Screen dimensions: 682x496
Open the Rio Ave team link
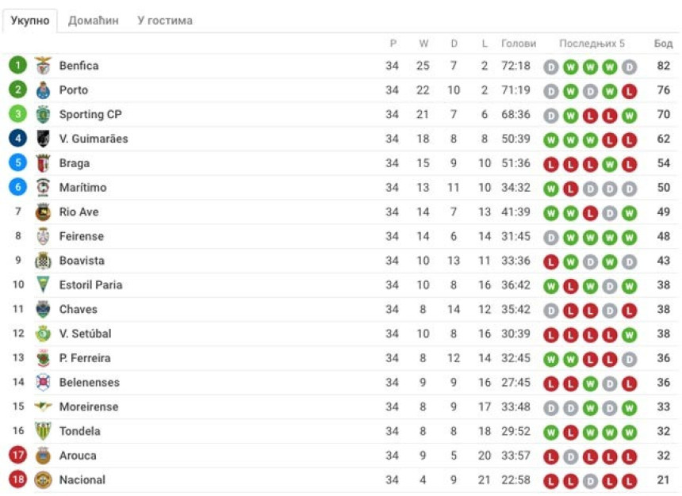[x=79, y=212]
